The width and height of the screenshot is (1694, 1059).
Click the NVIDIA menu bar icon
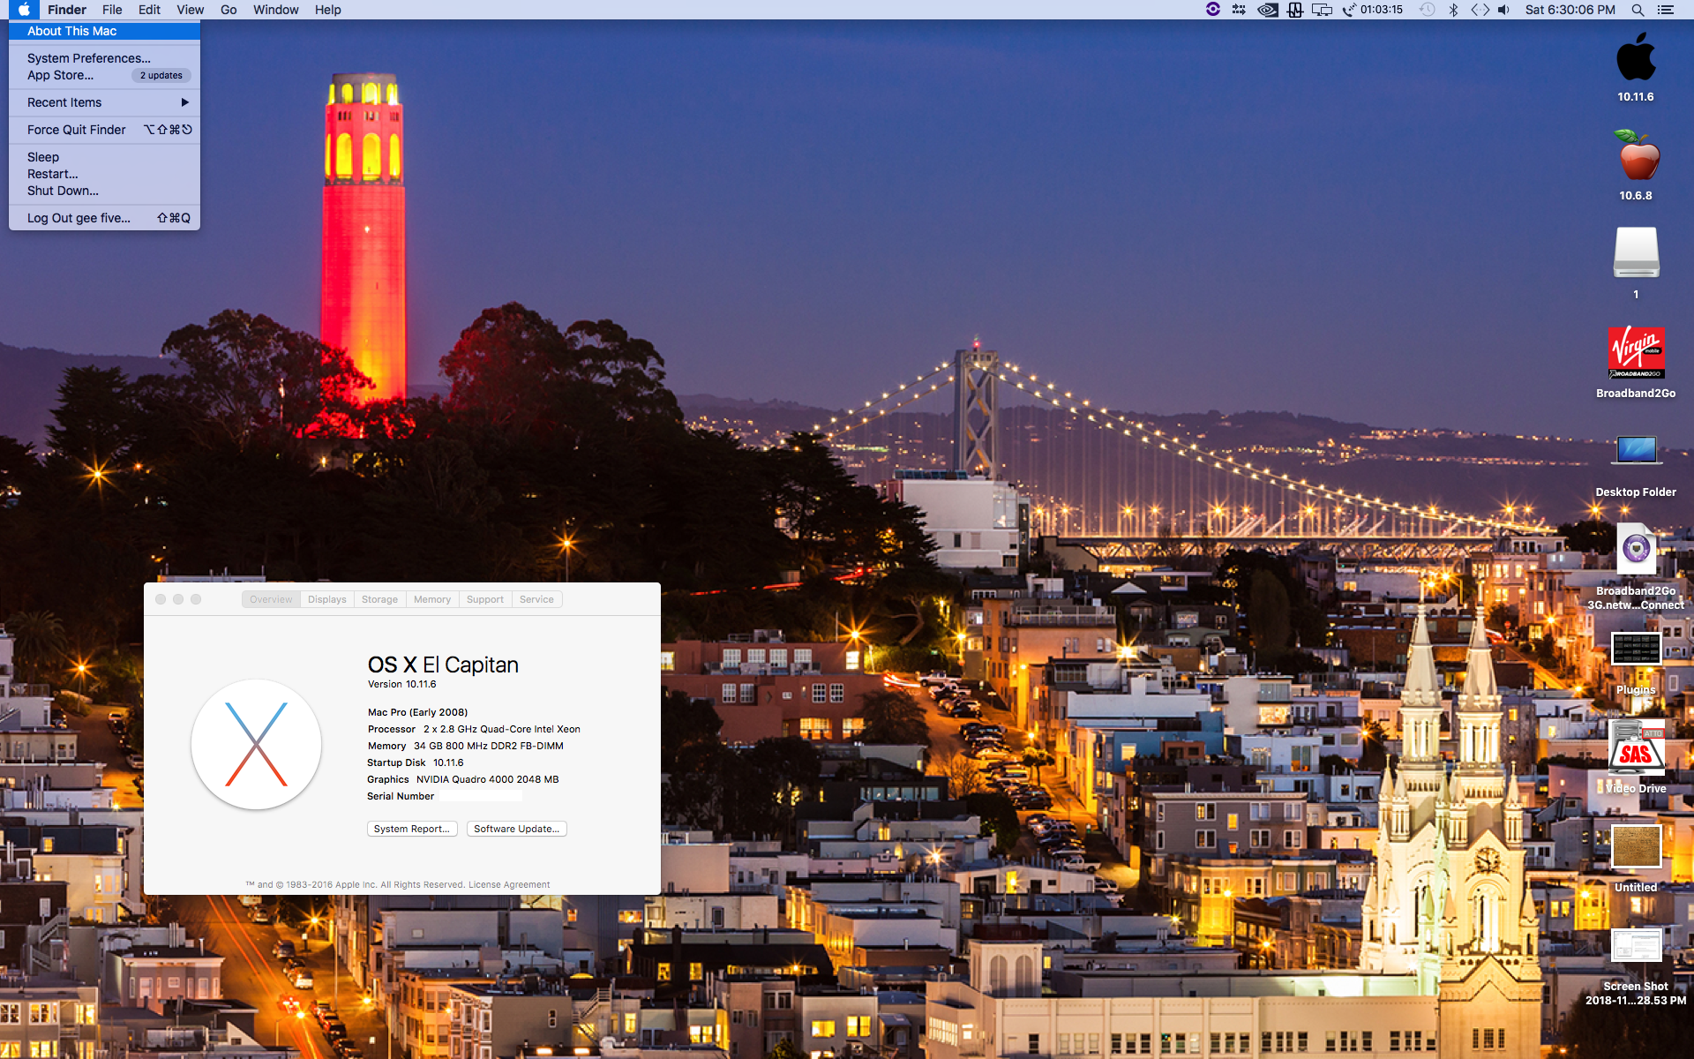tap(1267, 10)
